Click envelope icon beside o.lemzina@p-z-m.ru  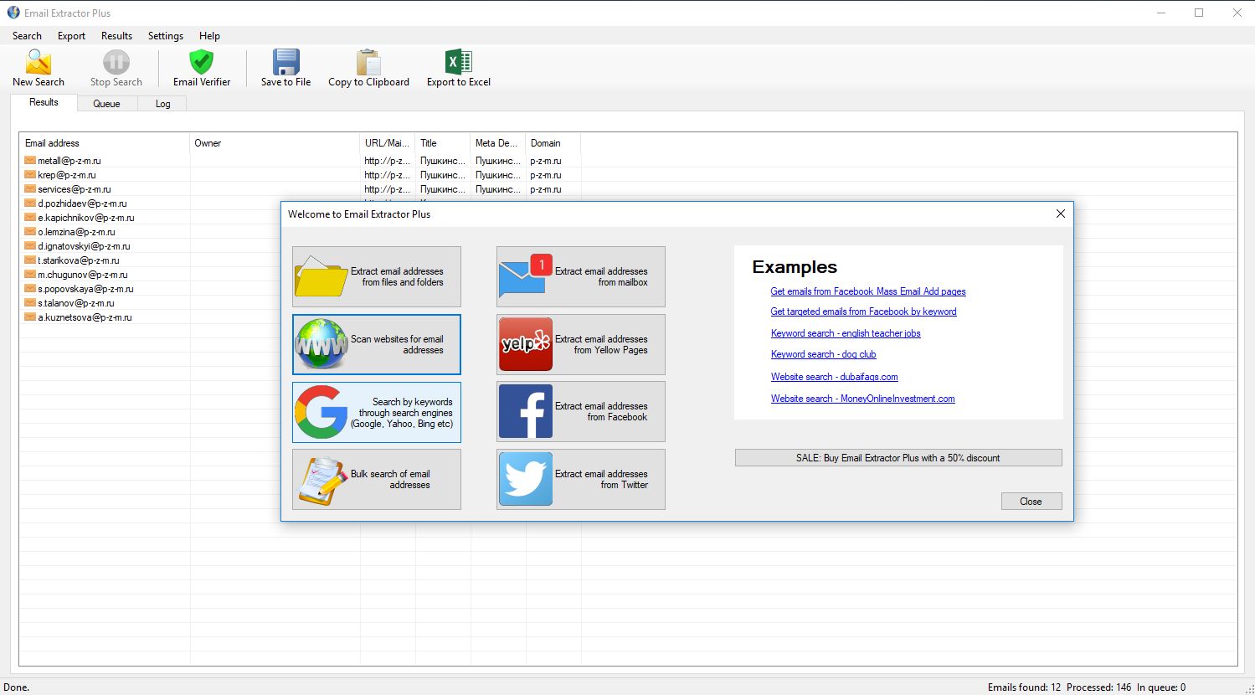(x=30, y=231)
